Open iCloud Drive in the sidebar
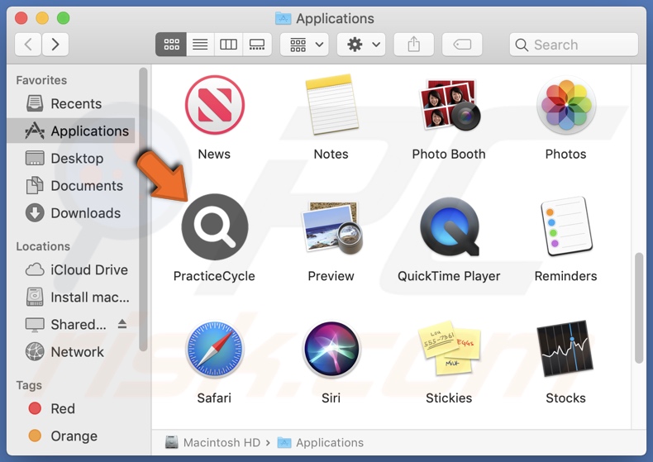Screen dimensions: 653x462 pos(71,269)
